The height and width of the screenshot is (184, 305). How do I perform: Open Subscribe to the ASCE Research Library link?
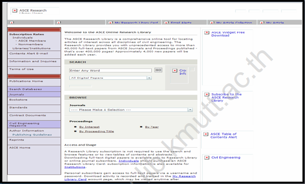pyautogui.click(x=226, y=97)
